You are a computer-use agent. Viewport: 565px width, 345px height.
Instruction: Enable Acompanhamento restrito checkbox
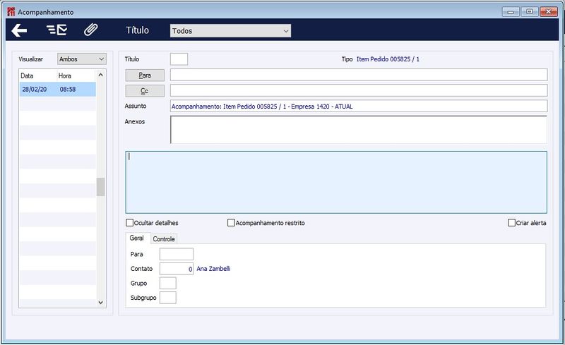pos(231,223)
